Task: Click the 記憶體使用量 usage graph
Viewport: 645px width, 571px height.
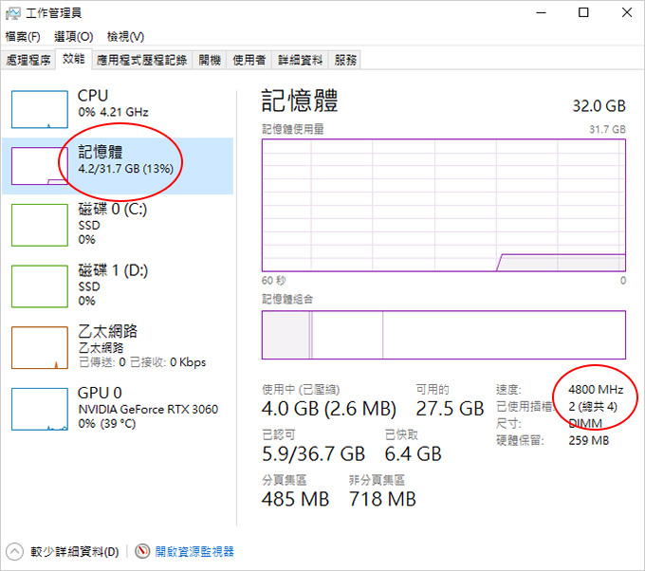Action: pos(444,205)
